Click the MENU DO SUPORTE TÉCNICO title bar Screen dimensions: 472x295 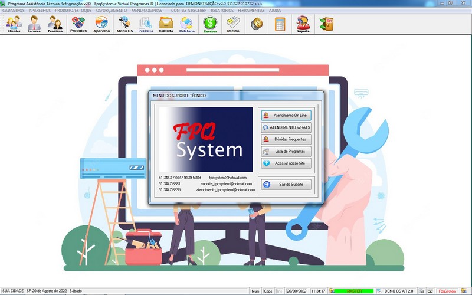(x=236, y=96)
